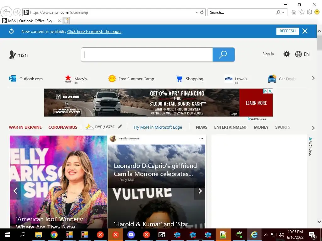Open camilamorrone post options ellipsis
Screen dimensions: 322x241
click(201, 138)
